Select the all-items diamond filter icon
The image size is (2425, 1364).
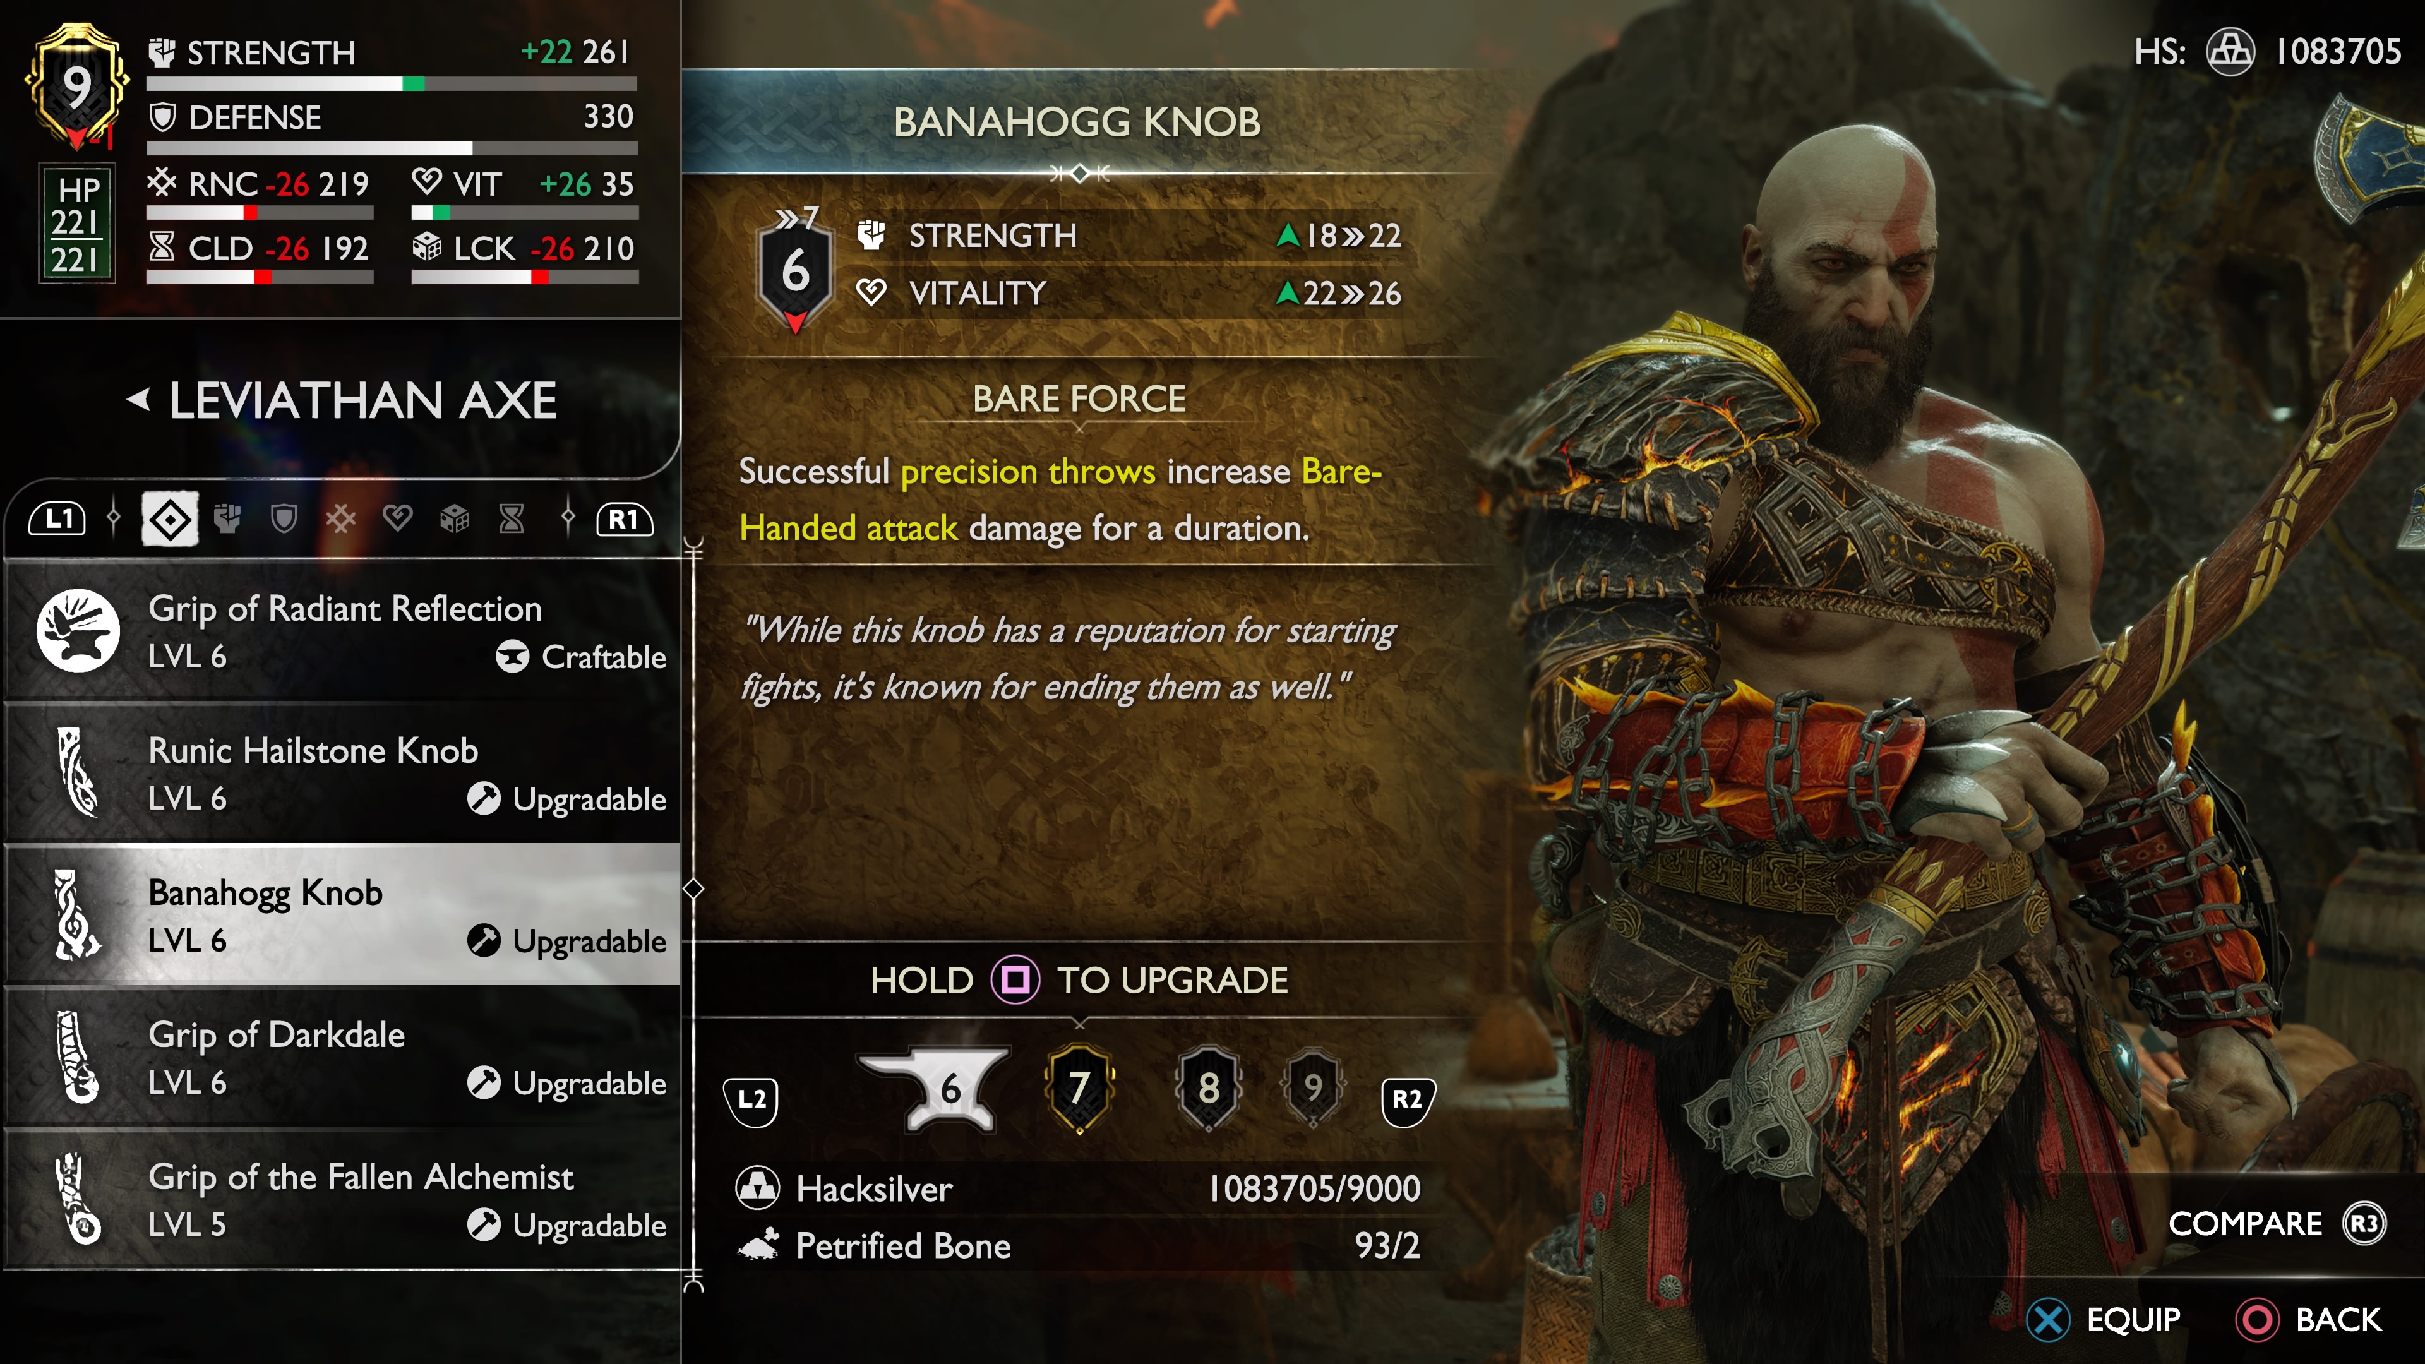[169, 518]
